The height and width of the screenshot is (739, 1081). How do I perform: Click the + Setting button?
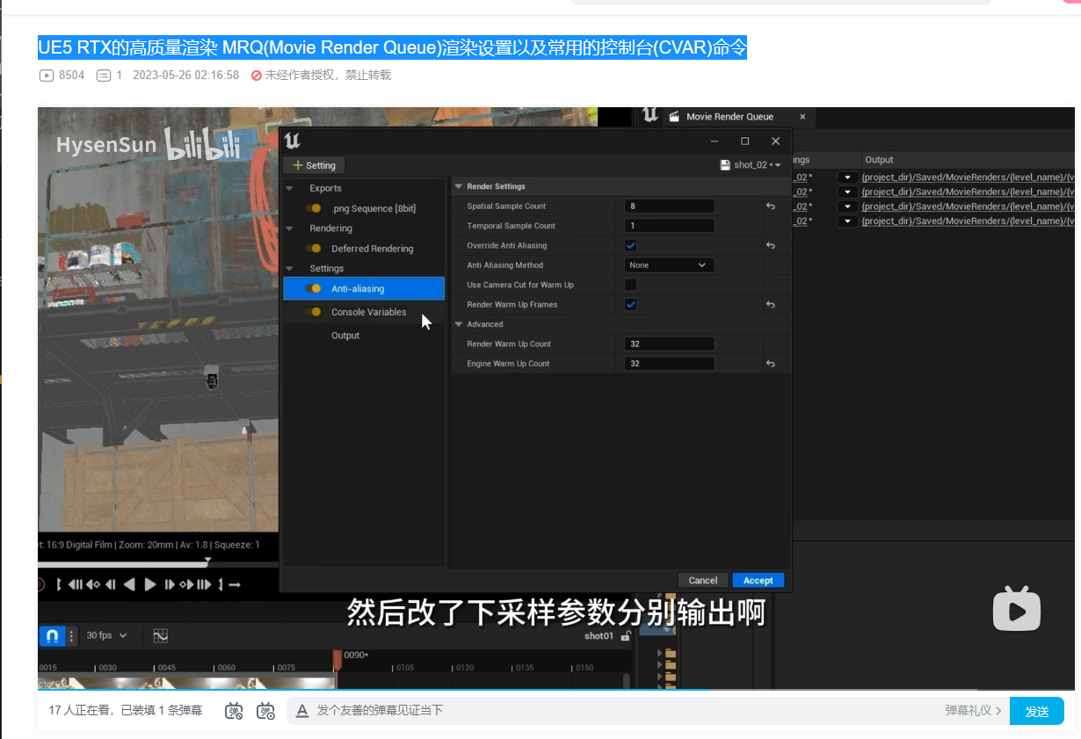(x=314, y=165)
